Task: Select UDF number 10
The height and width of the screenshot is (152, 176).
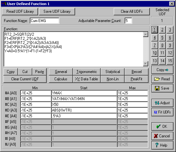Action: 155,53
